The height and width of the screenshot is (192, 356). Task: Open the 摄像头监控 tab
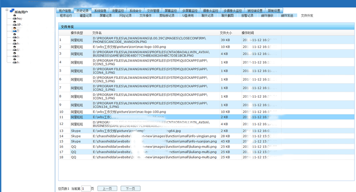[210, 10]
